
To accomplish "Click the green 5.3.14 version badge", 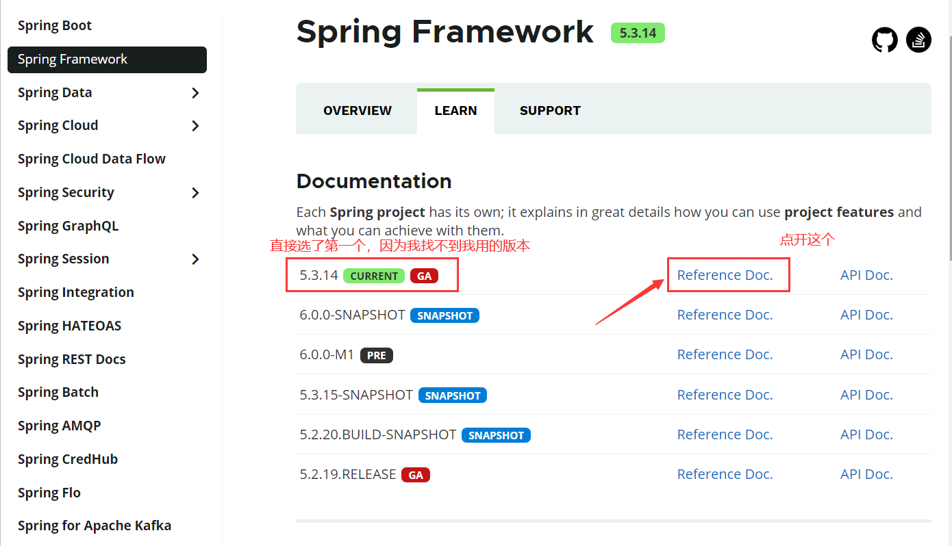I will click(638, 33).
